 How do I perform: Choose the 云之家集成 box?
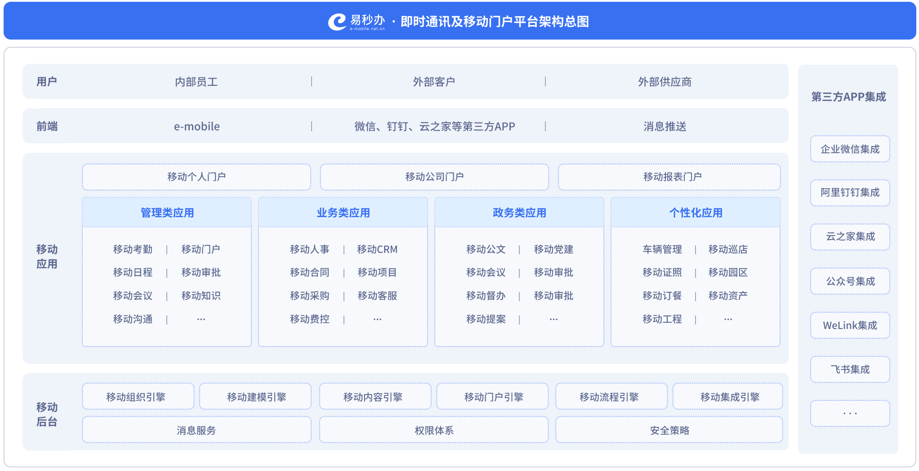click(x=850, y=237)
